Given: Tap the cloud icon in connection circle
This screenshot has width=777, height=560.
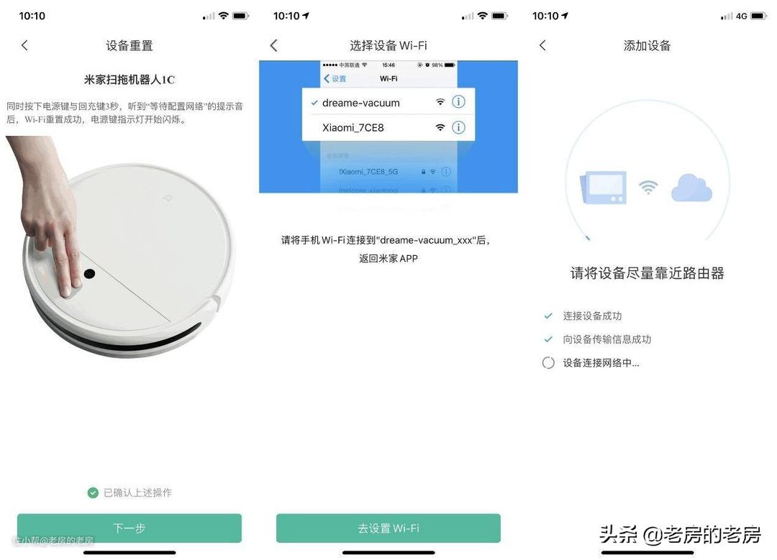Looking at the screenshot, I should click(691, 188).
